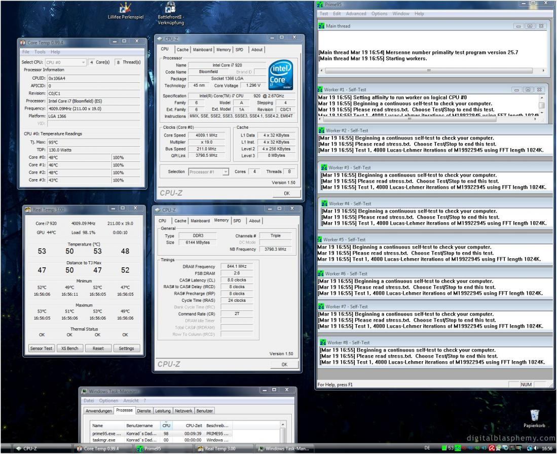
Task: Switch to the Cache tab in upper CPU-Z
Action: (182, 50)
